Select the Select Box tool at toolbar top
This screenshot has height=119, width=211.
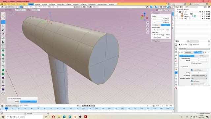tap(3, 14)
